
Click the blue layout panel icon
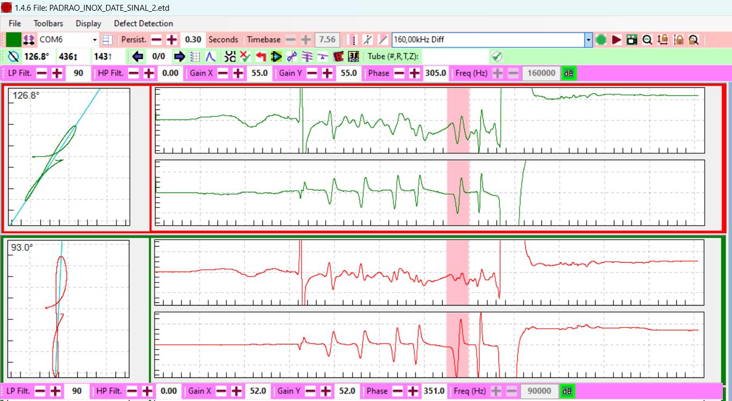(x=108, y=40)
